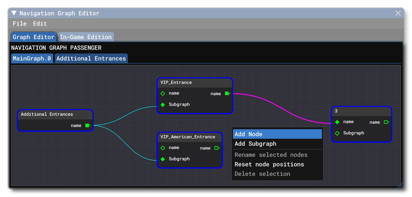Collapse the Navigation Graph Editor window triangle
The height and width of the screenshot is (197, 412).
click(x=14, y=13)
